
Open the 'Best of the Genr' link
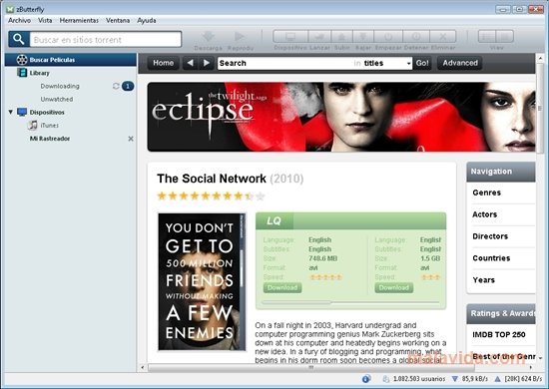click(504, 356)
